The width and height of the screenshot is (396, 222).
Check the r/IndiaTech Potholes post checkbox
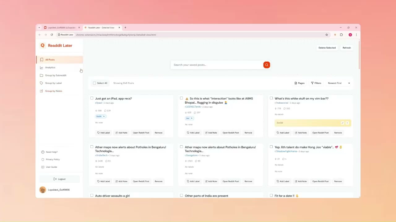point(92,147)
